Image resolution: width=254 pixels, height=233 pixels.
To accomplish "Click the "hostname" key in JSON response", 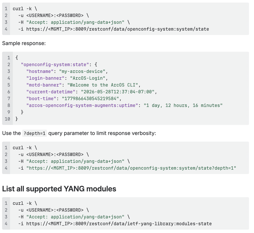I will (40, 71).
